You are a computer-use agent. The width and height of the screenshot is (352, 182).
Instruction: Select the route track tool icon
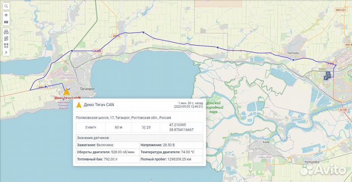[x=6, y=39]
